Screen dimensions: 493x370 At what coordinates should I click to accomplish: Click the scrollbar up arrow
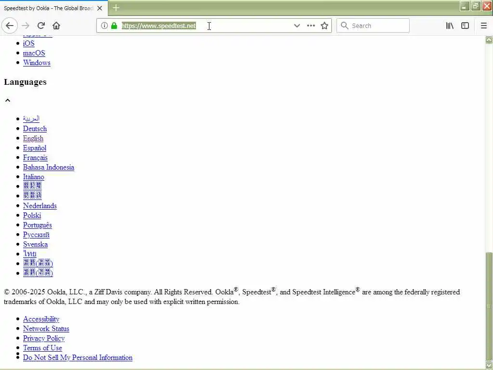[489, 40]
